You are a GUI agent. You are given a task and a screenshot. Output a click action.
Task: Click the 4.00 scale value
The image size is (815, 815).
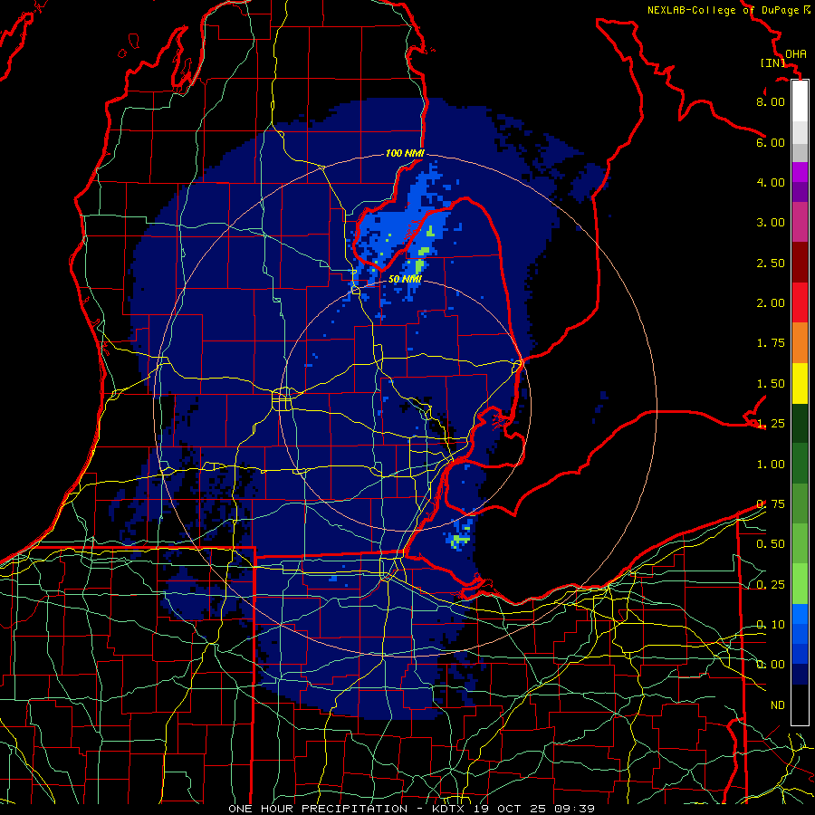pyautogui.click(x=771, y=182)
